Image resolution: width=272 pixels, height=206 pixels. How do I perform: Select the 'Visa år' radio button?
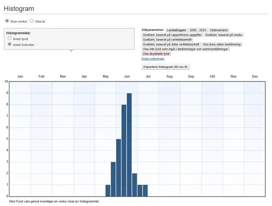tap(32, 21)
